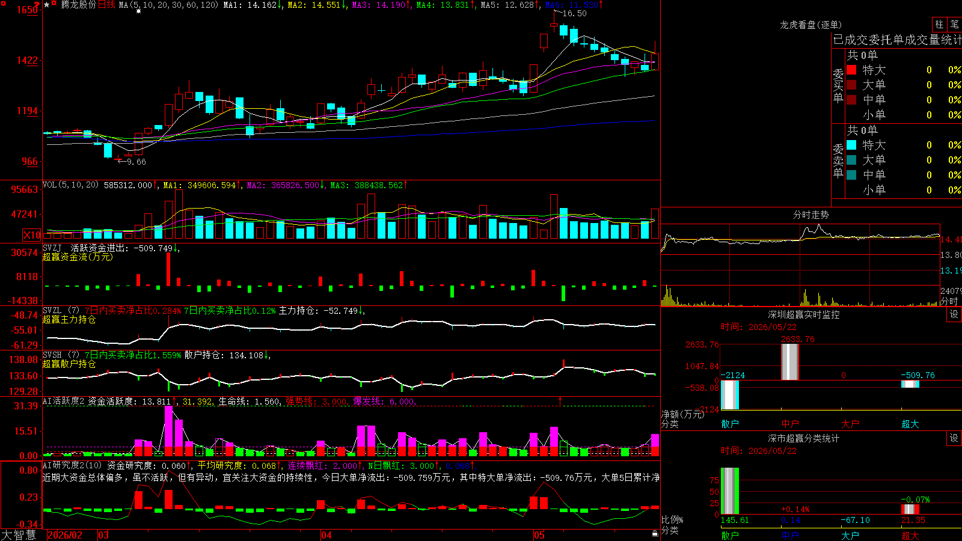
Task: Click 散户 label in 深圳超赢实时监控 chart
Action: [x=730, y=424]
